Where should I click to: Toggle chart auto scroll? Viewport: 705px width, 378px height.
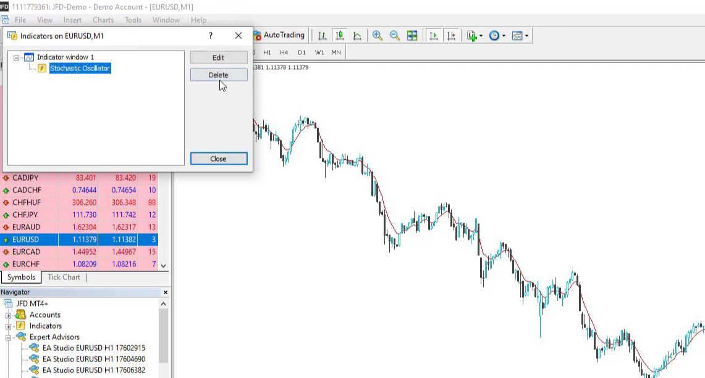point(434,35)
